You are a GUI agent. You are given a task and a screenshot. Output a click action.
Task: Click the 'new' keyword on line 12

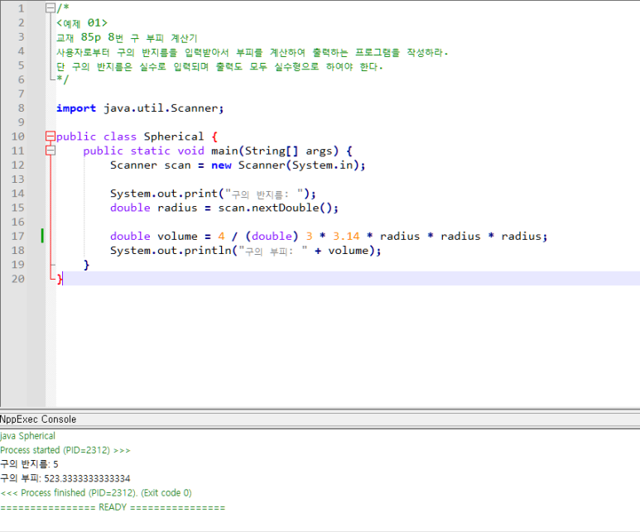(x=222, y=165)
